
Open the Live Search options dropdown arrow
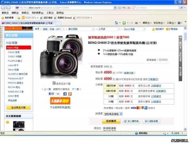[185, 8]
